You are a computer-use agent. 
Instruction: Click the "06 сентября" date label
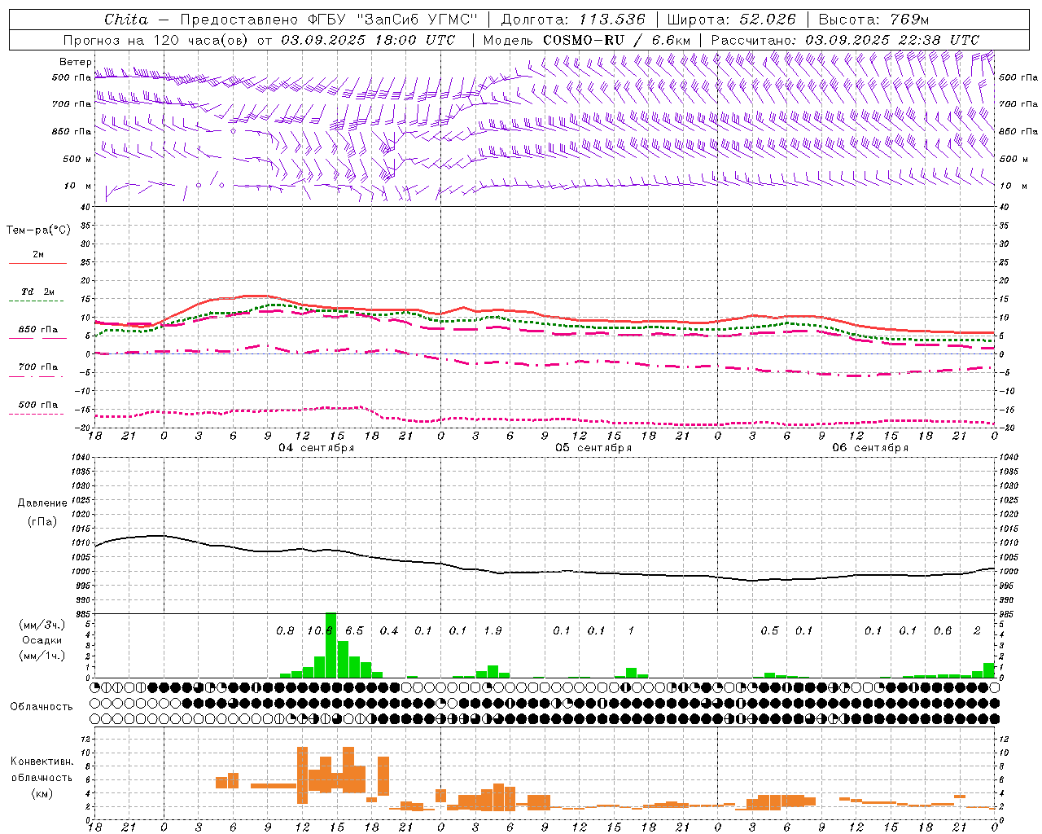(x=870, y=448)
